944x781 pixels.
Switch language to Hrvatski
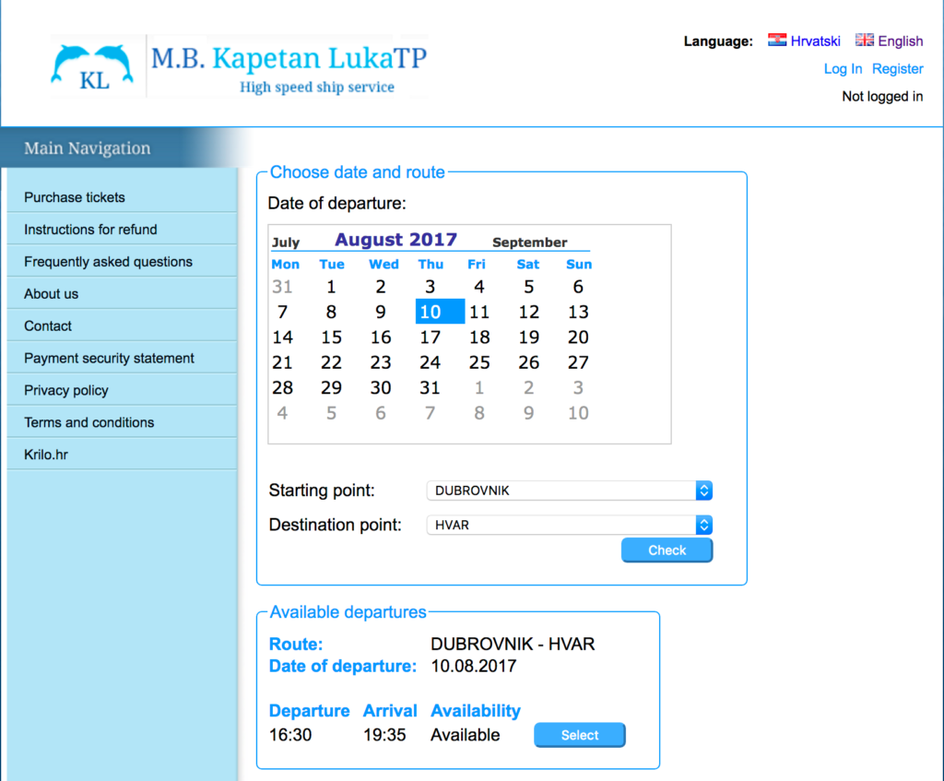[x=815, y=41]
